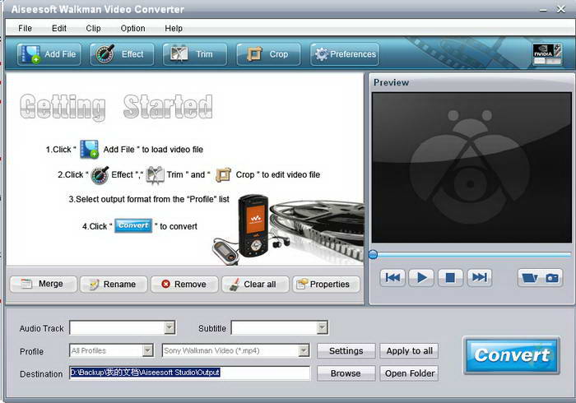Open the Sony Walkman Video format dropdown
Viewport: 576px width, 403px height.
pos(304,350)
